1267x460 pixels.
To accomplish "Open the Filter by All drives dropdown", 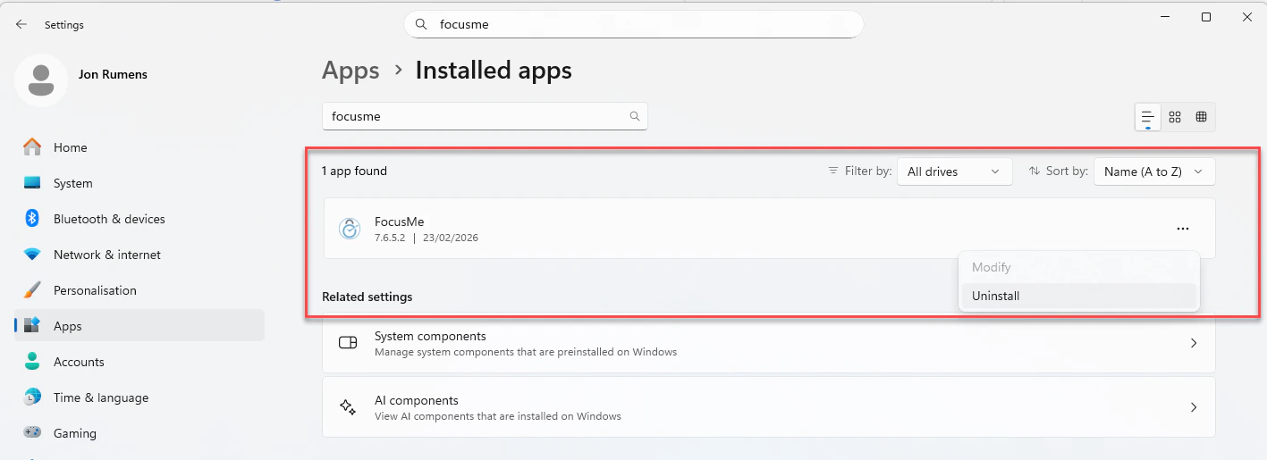I will [x=954, y=171].
